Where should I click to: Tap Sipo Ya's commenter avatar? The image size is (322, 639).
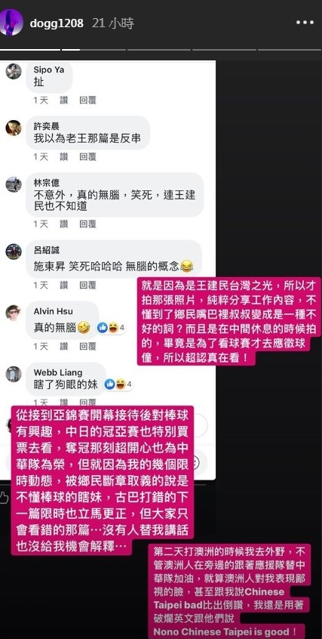(x=14, y=71)
